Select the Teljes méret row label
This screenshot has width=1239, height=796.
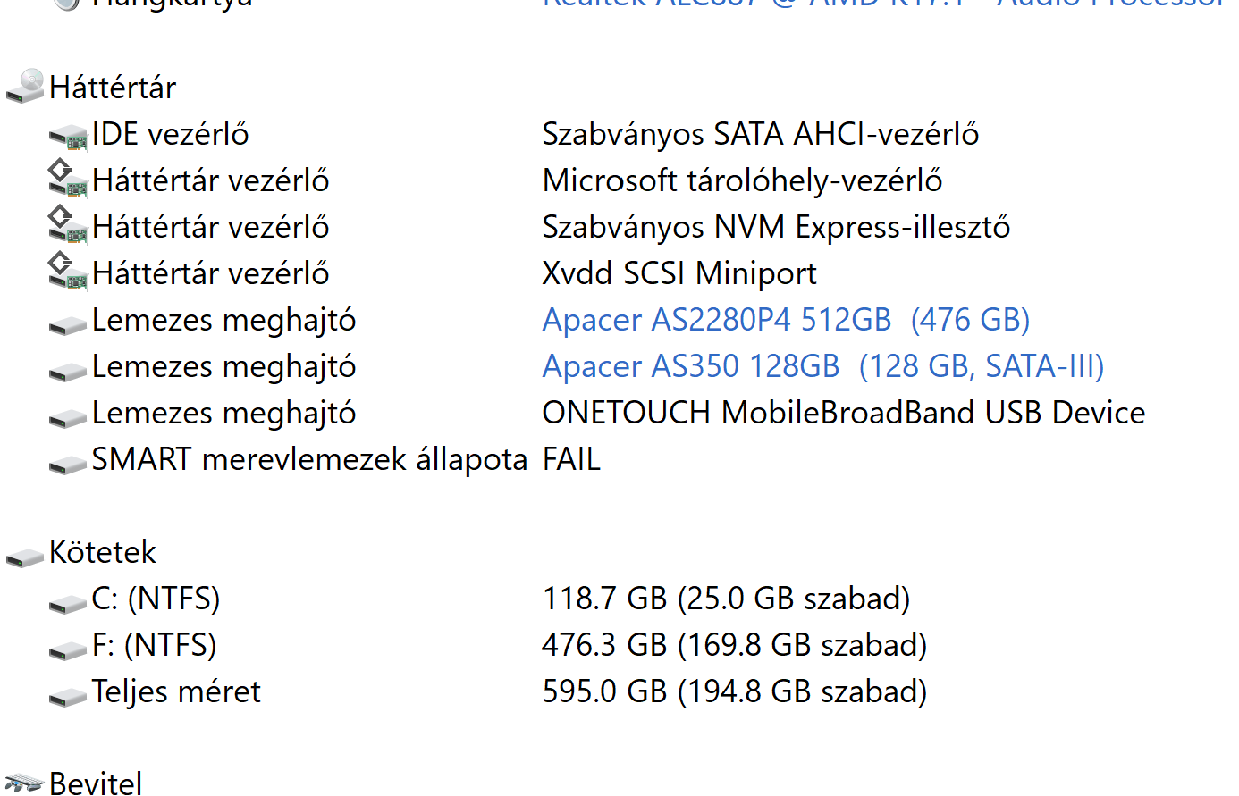tap(176, 691)
